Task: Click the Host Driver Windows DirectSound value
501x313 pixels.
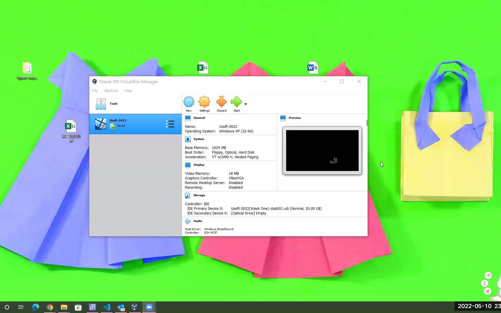Action: coord(219,229)
